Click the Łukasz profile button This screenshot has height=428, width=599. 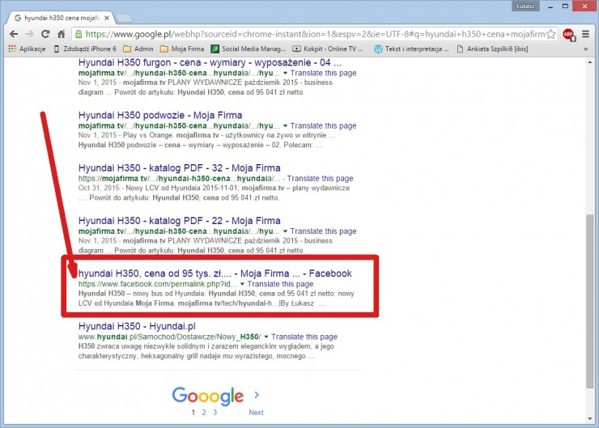525,6
